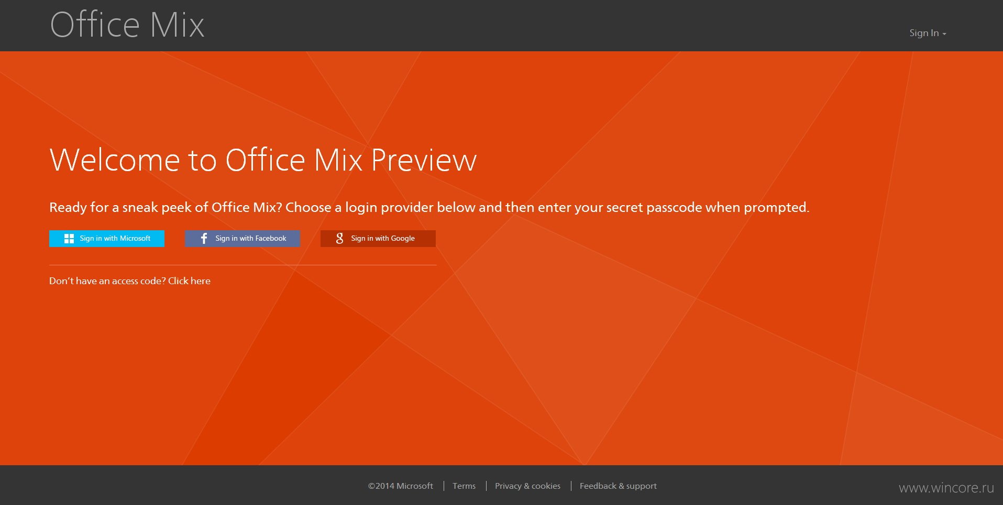Sign in with Google account

click(378, 239)
